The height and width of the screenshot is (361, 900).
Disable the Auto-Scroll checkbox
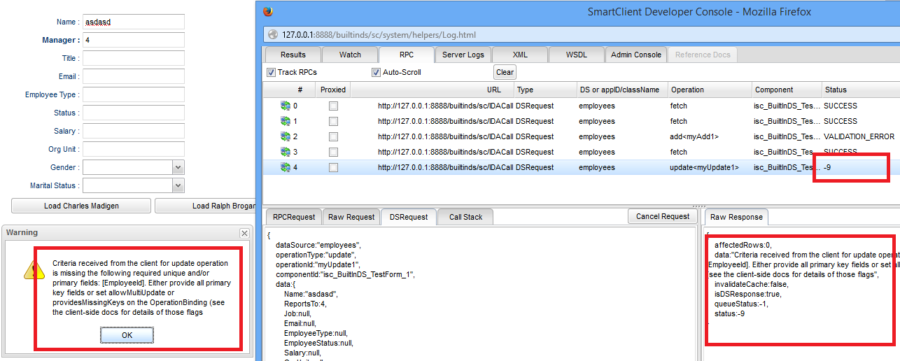click(376, 72)
